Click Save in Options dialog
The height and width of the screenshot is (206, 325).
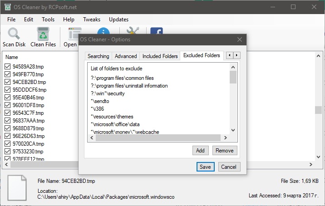[x=205, y=167]
